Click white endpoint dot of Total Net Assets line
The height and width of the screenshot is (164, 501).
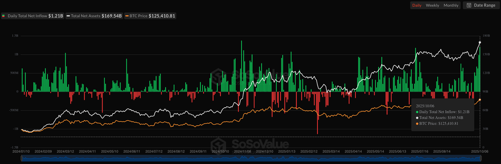tap(480, 42)
